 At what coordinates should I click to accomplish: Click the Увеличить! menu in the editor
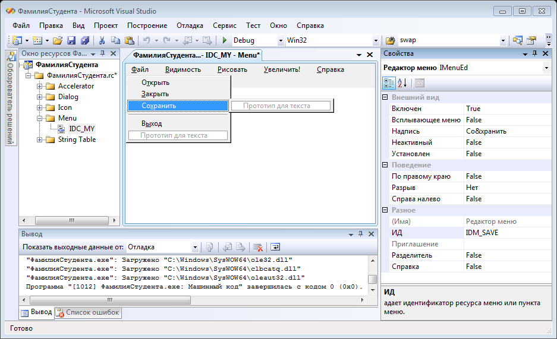[282, 69]
